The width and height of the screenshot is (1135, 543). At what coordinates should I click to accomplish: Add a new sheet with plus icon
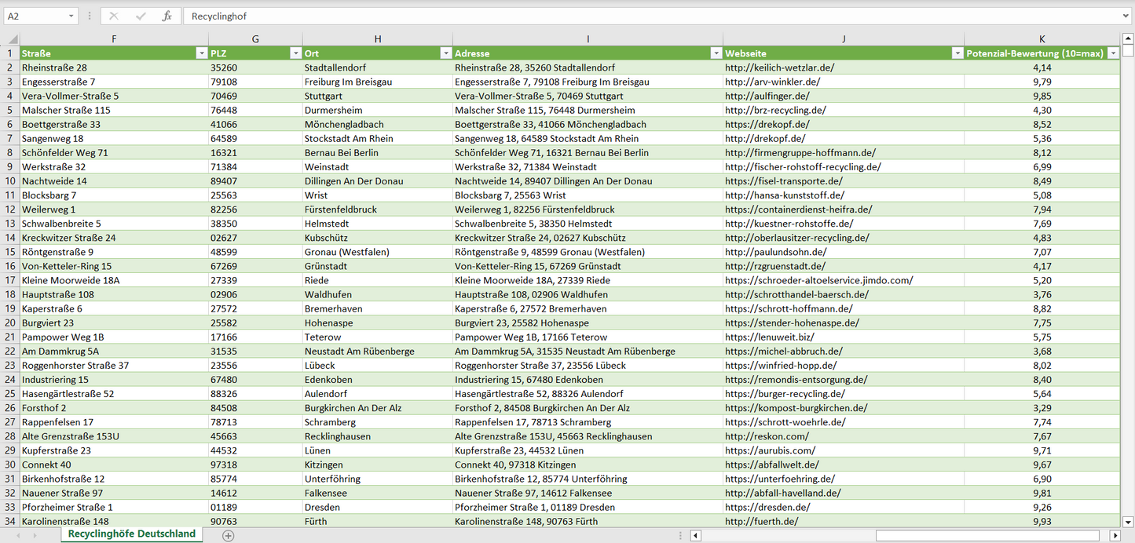(x=228, y=535)
